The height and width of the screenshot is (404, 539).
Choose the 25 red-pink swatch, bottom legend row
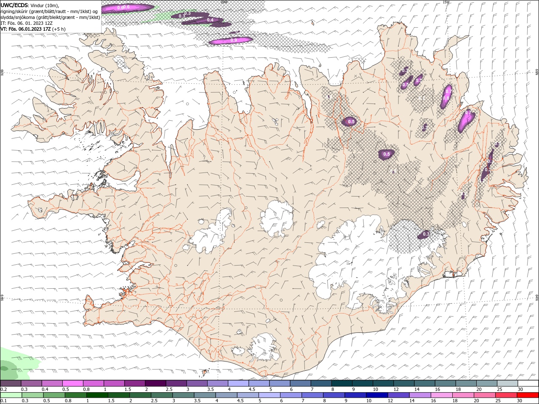pyautogui.click(x=506, y=395)
